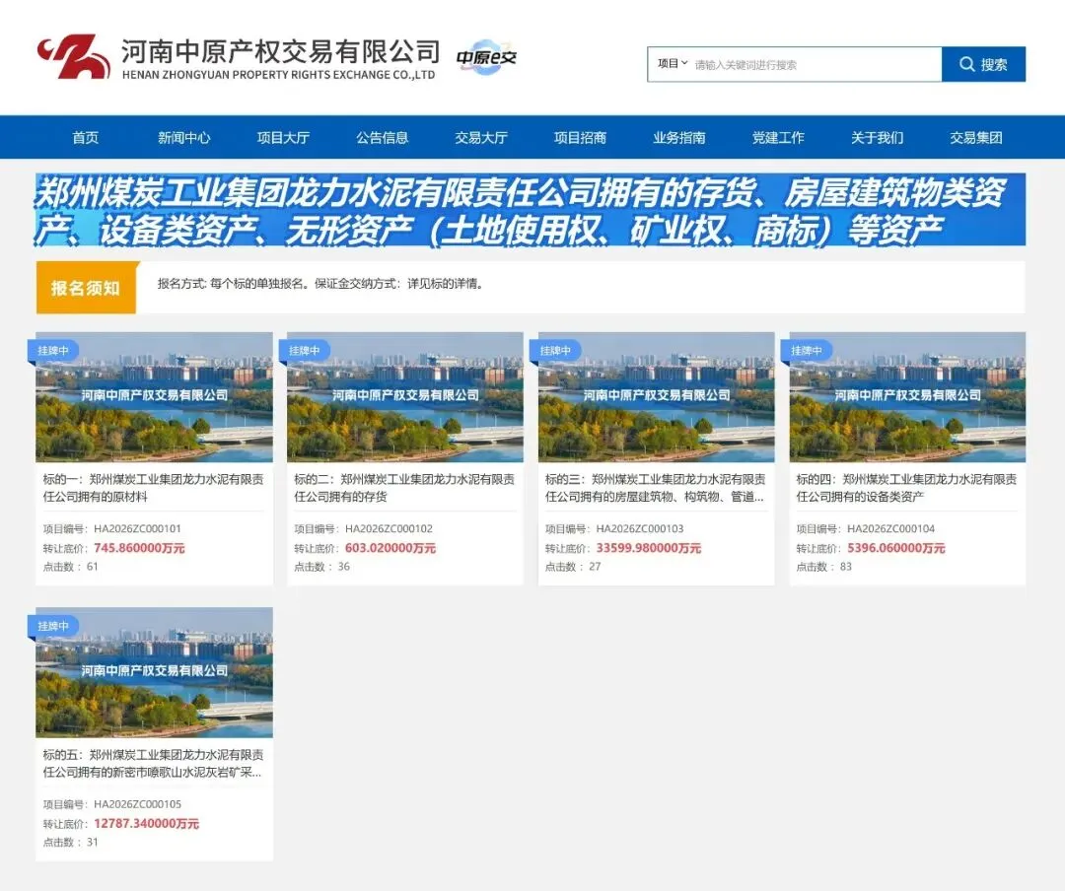This screenshot has width=1065, height=891.
Task: Select project number HA2026ZC000103
Action: (640, 529)
